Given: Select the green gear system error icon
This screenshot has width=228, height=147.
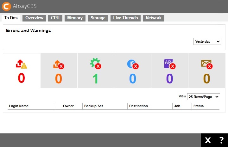Looking at the screenshot, I should [x=95, y=64].
